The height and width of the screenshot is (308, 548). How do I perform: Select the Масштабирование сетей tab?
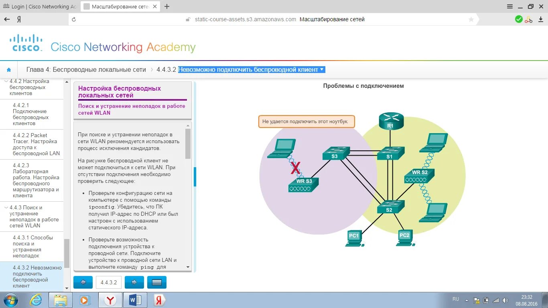click(120, 6)
